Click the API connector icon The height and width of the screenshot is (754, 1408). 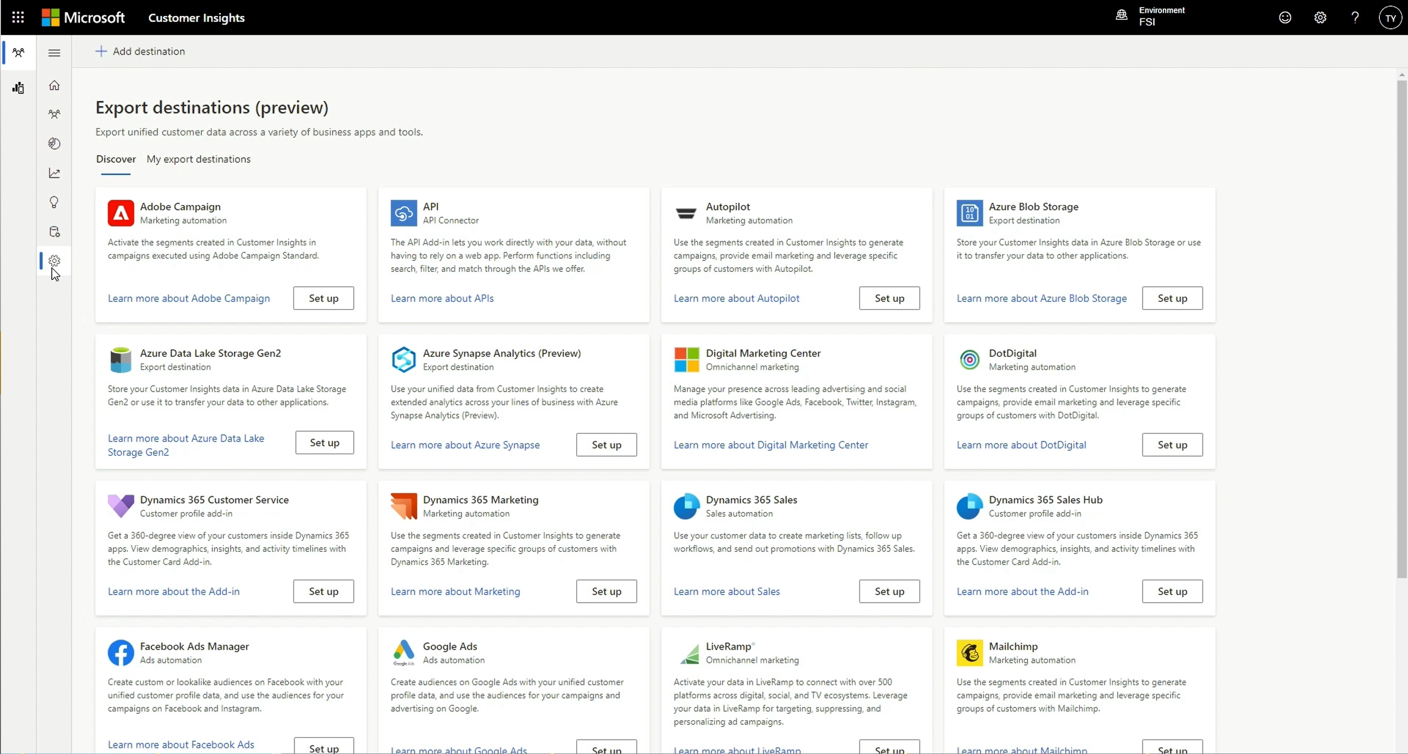pos(404,213)
